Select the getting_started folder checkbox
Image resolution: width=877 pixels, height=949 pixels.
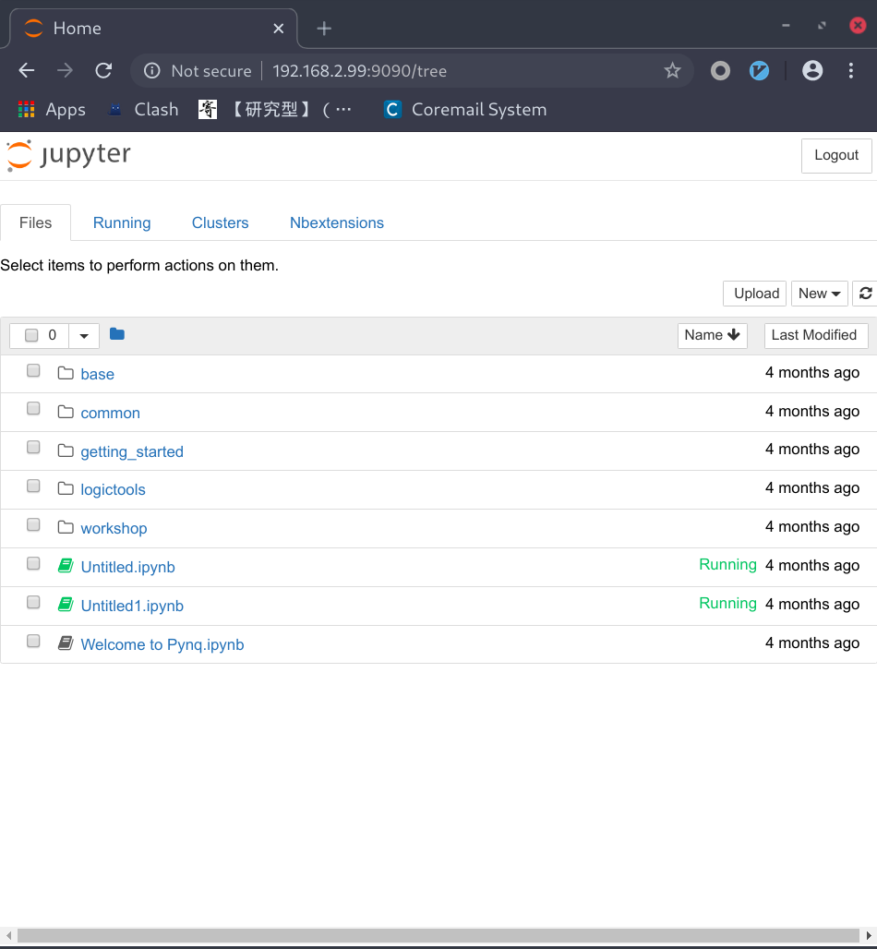pyautogui.click(x=33, y=447)
